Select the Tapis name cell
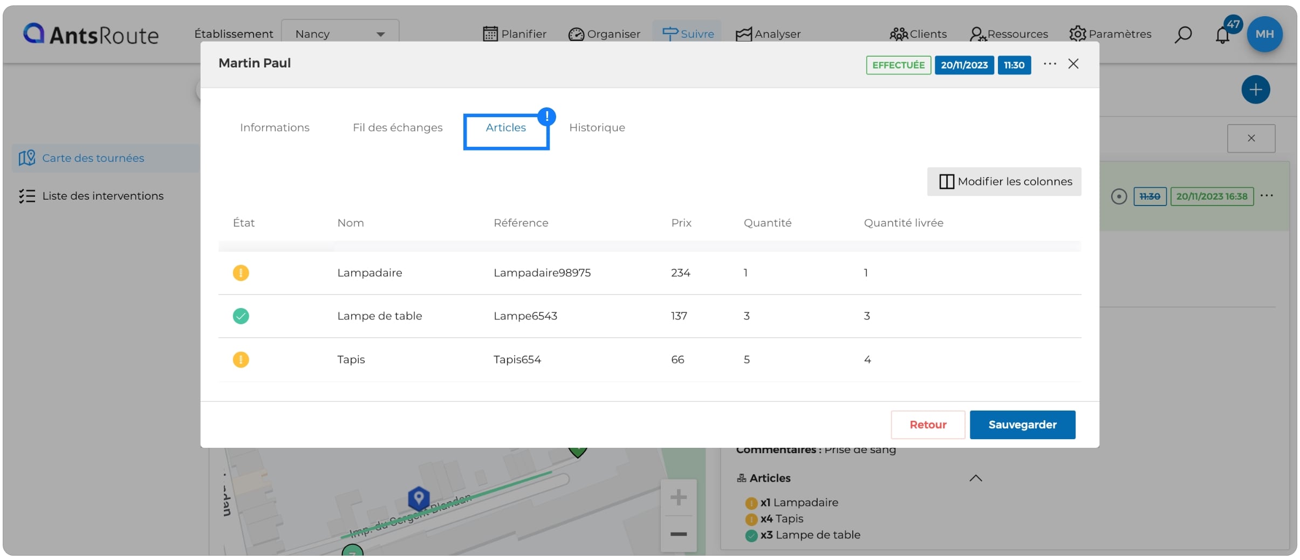Viewport: 1300px width, 560px height. (x=351, y=359)
